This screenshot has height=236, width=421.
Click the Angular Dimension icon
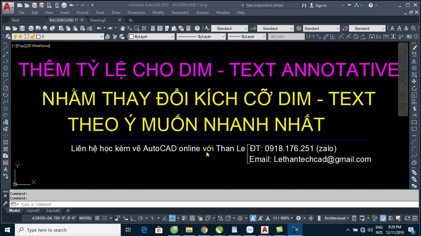pyautogui.click(x=363, y=36)
